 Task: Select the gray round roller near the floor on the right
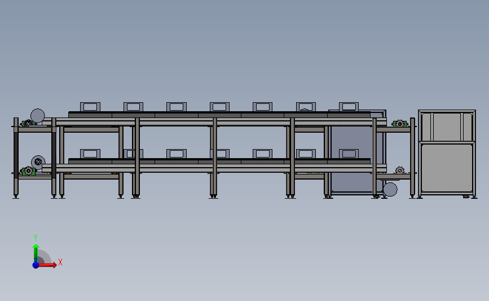390,189
